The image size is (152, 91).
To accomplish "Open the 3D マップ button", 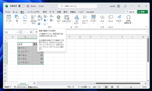I will click(77, 20).
